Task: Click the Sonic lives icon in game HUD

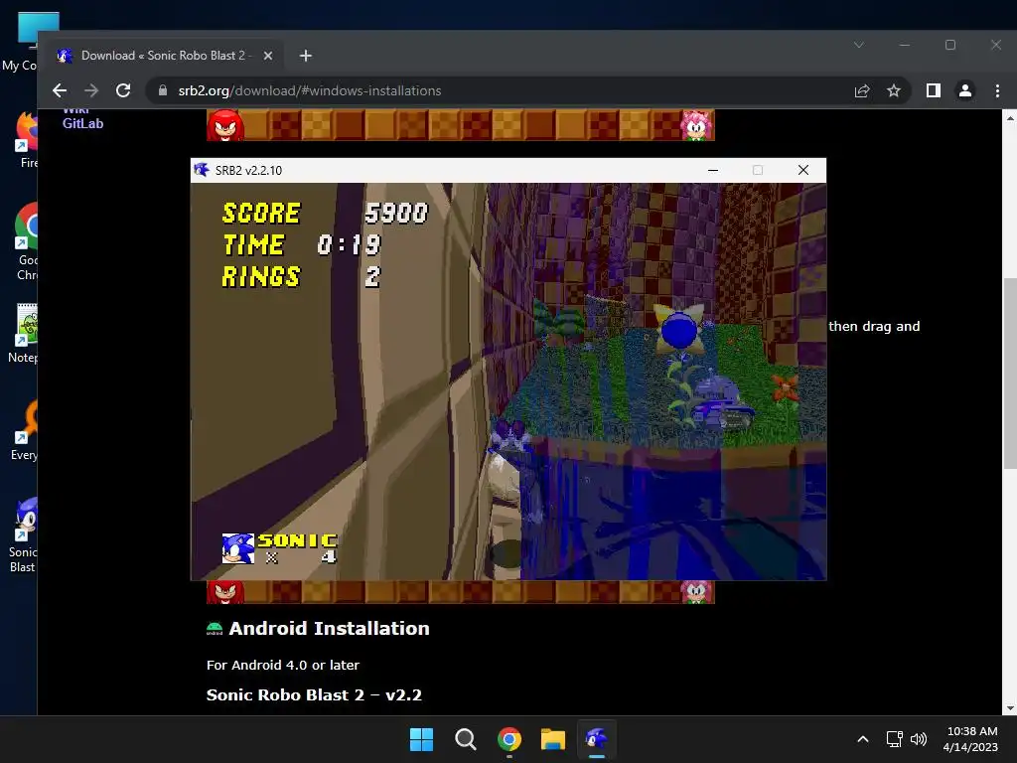Action: [x=238, y=548]
